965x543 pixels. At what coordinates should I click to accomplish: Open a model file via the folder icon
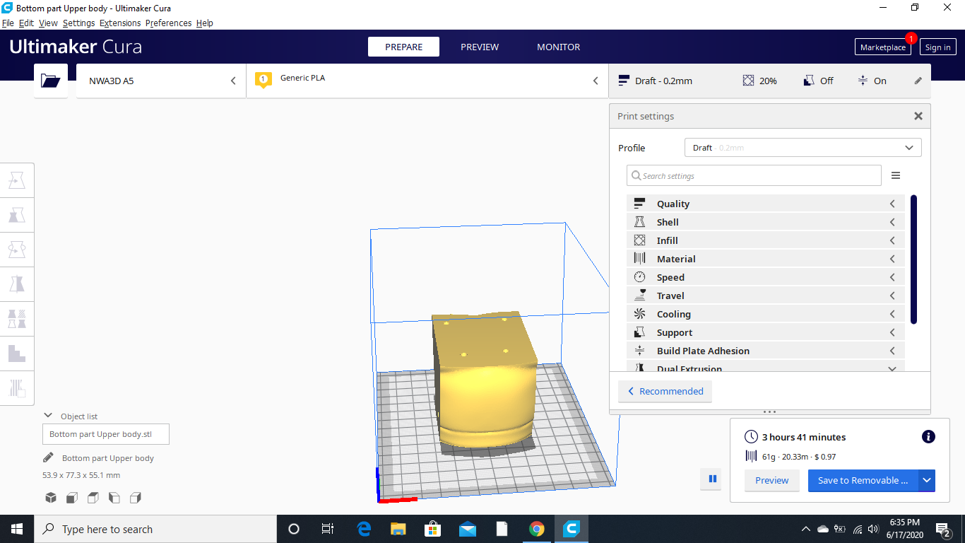coord(50,81)
